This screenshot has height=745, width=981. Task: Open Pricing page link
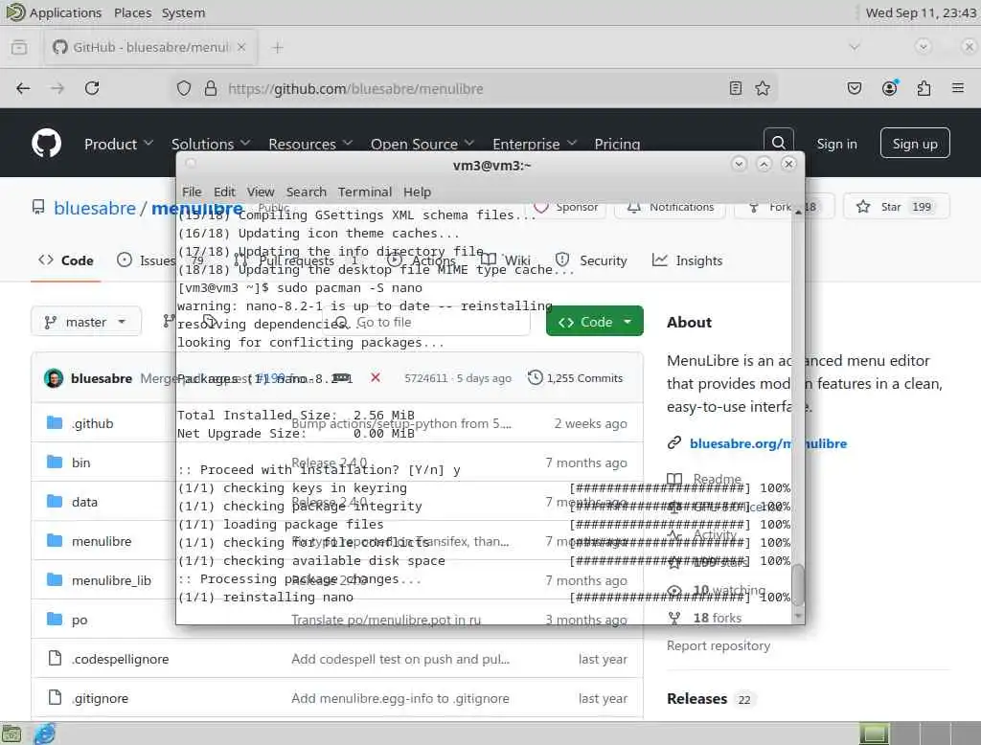pos(617,144)
